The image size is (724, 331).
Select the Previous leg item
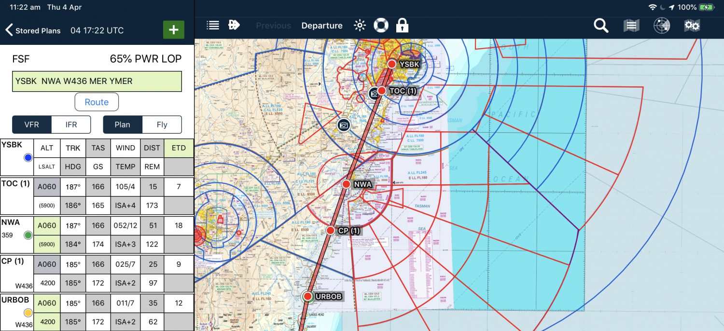273,25
